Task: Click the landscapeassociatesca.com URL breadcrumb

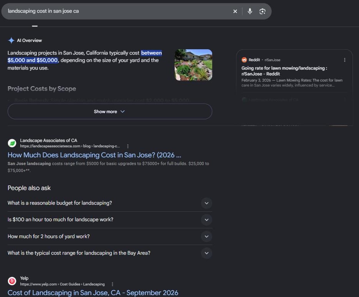Action: tap(70, 146)
